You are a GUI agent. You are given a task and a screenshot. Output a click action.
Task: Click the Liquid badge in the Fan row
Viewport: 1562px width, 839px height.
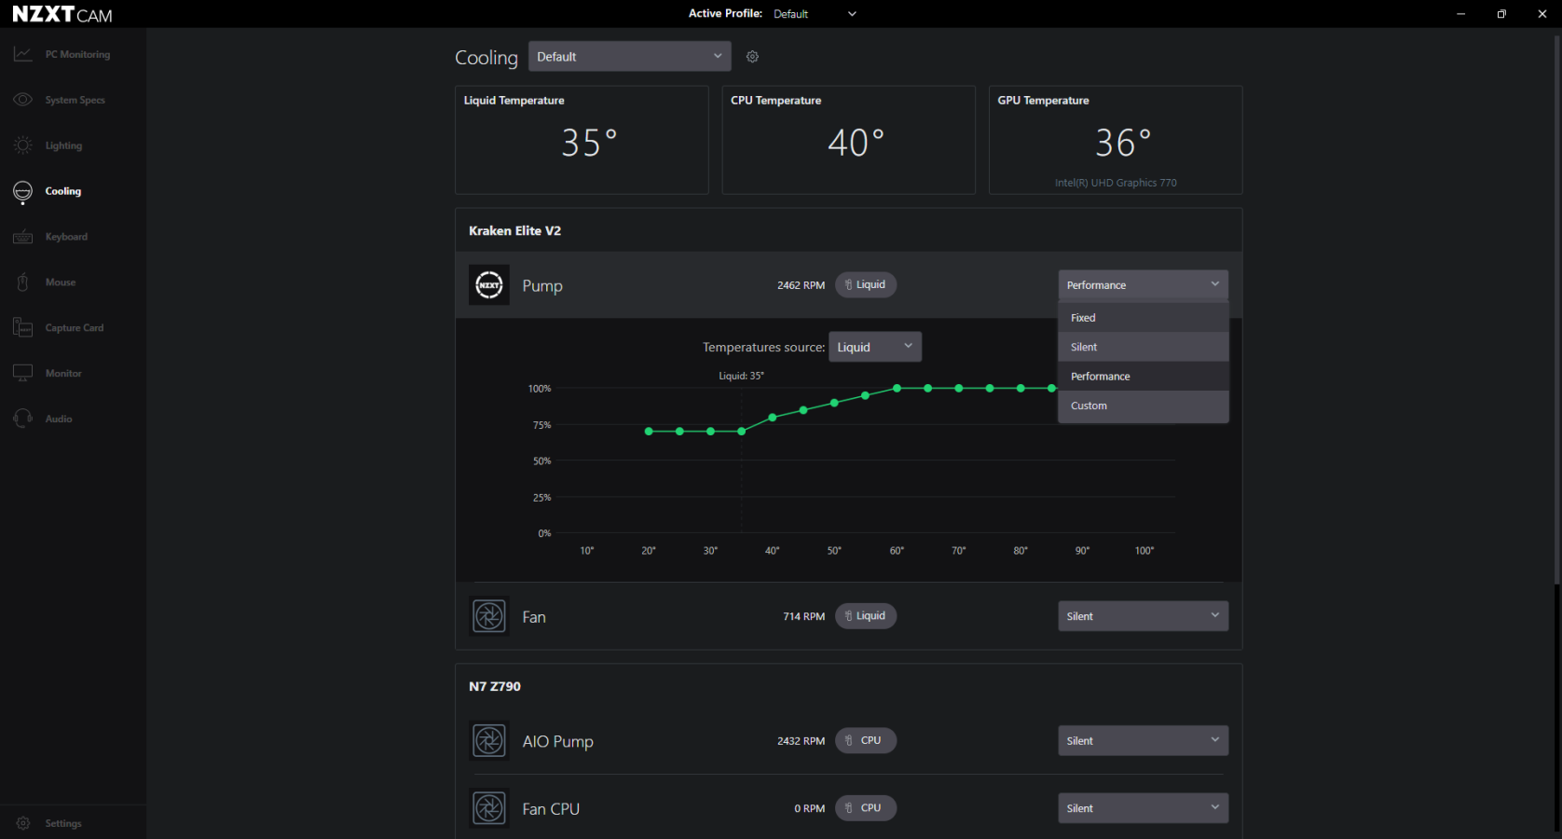(866, 616)
